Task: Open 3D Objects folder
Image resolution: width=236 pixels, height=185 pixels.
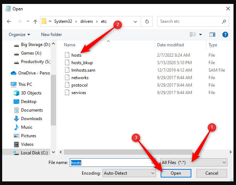Action: 27,93
